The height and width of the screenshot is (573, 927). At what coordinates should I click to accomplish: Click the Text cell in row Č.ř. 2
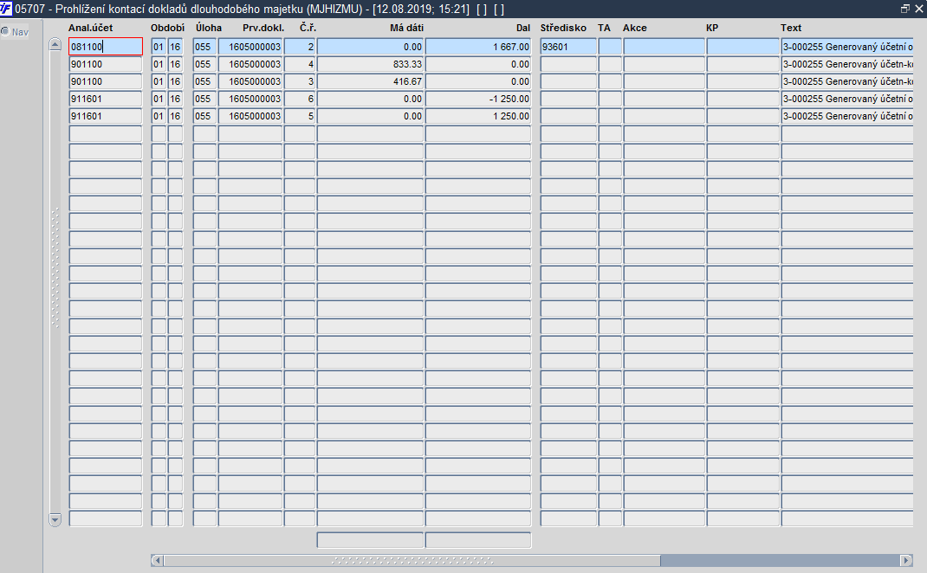point(847,47)
